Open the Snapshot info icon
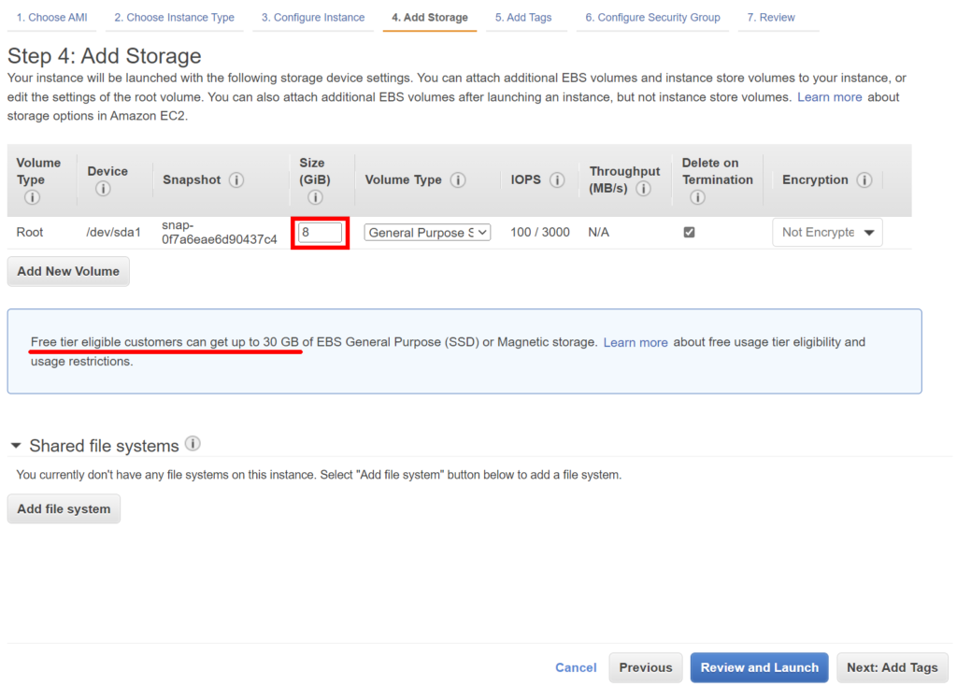 [x=236, y=180]
